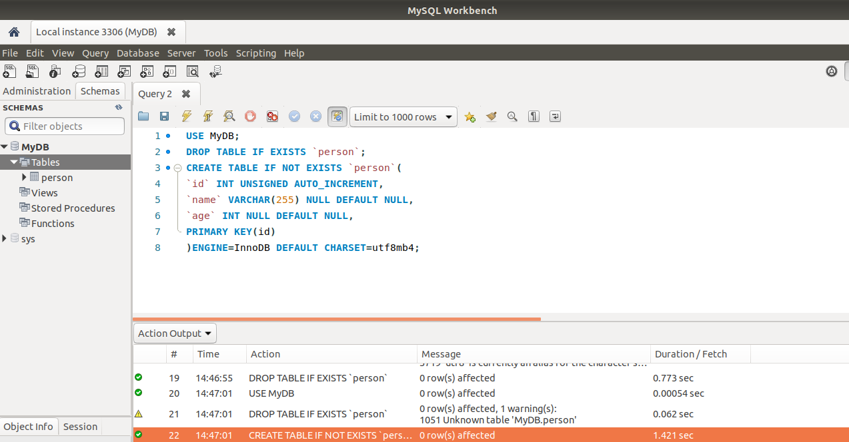
Task: Open the Tools menu
Action: tap(215, 53)
